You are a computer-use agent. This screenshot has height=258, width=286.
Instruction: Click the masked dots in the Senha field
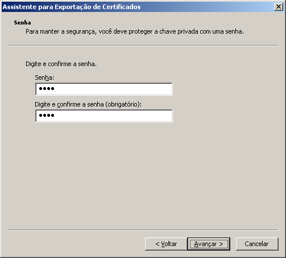(x=47, y=88)
